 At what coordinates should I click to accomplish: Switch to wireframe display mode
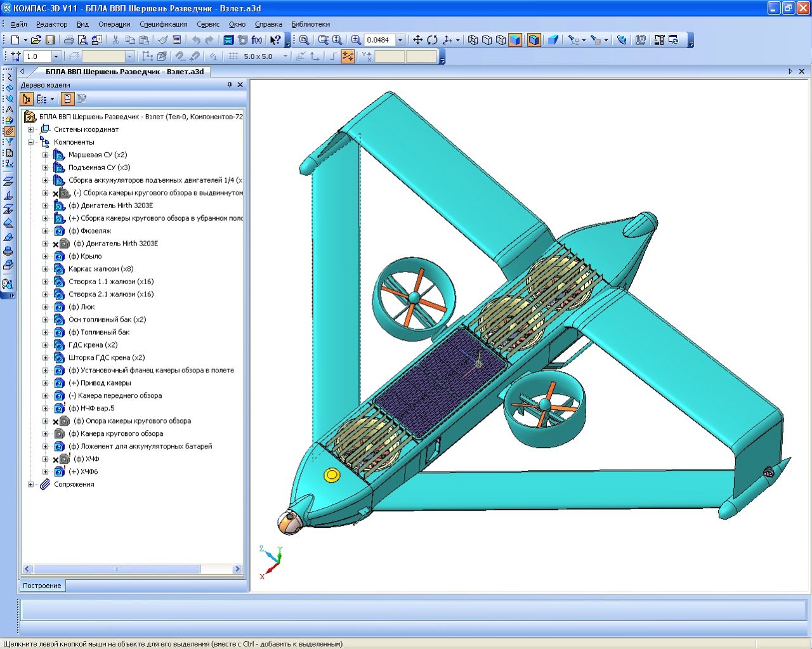(473, 40)
